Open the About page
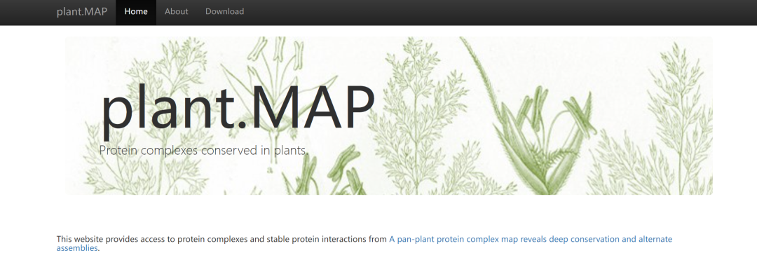757x253 pixels. pyautogui.click(x=176, y=12)
